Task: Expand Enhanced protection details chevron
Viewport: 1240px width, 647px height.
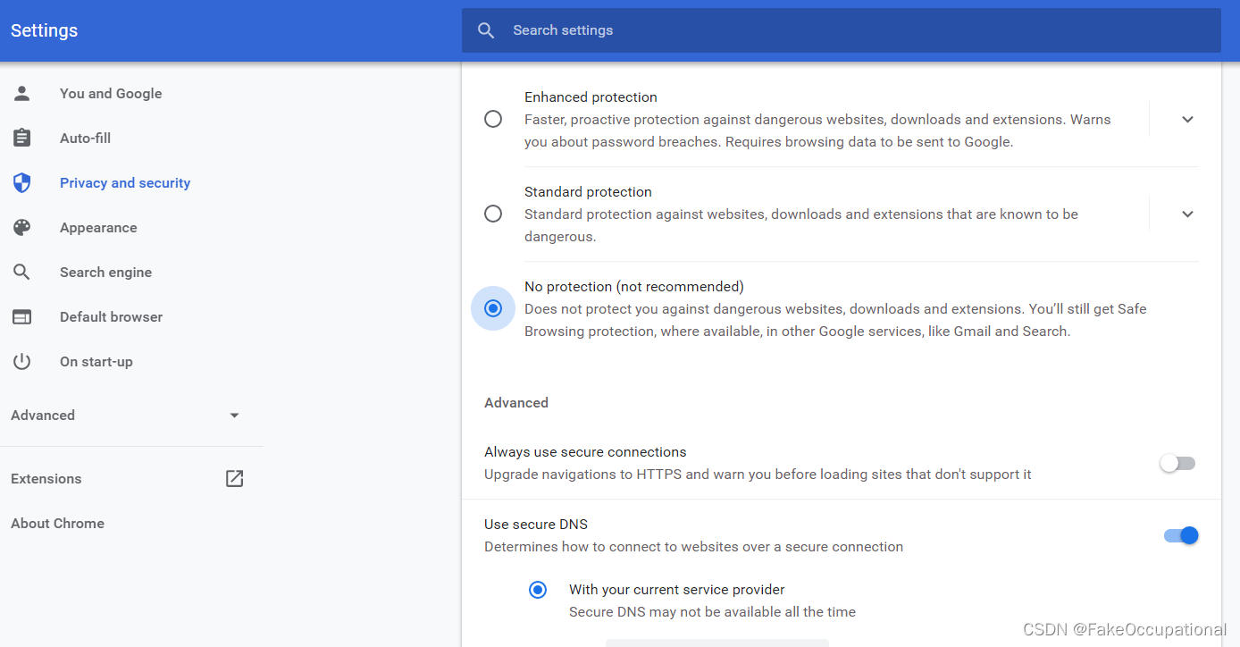Action: (1187, 119)
